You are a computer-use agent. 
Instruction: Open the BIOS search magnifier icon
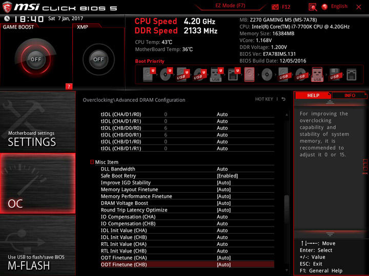click(x=313, y=7)
